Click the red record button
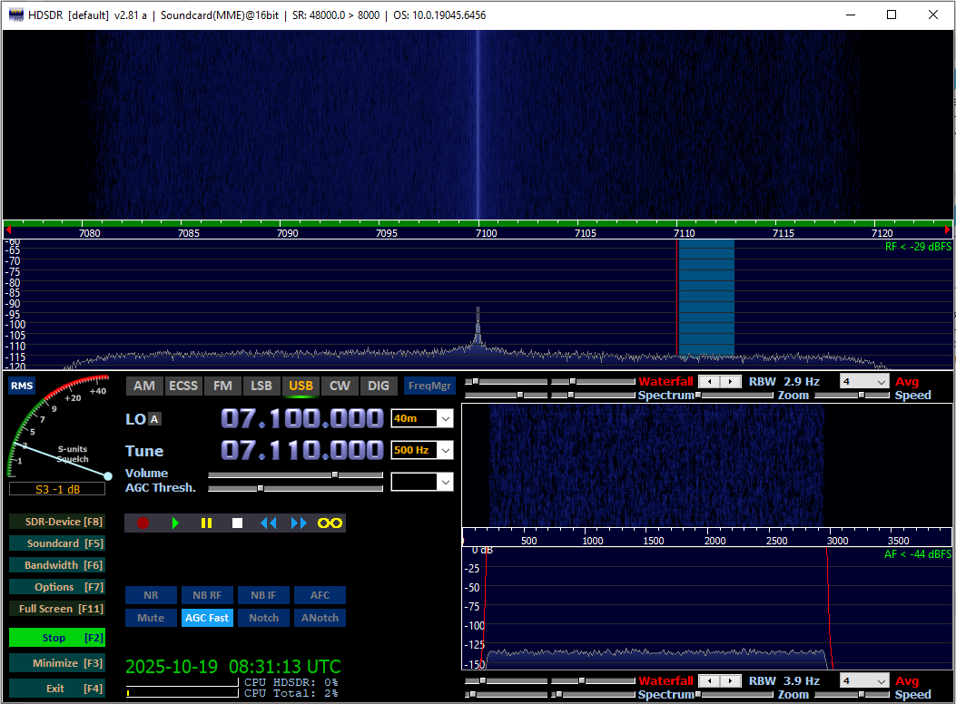 143,523
